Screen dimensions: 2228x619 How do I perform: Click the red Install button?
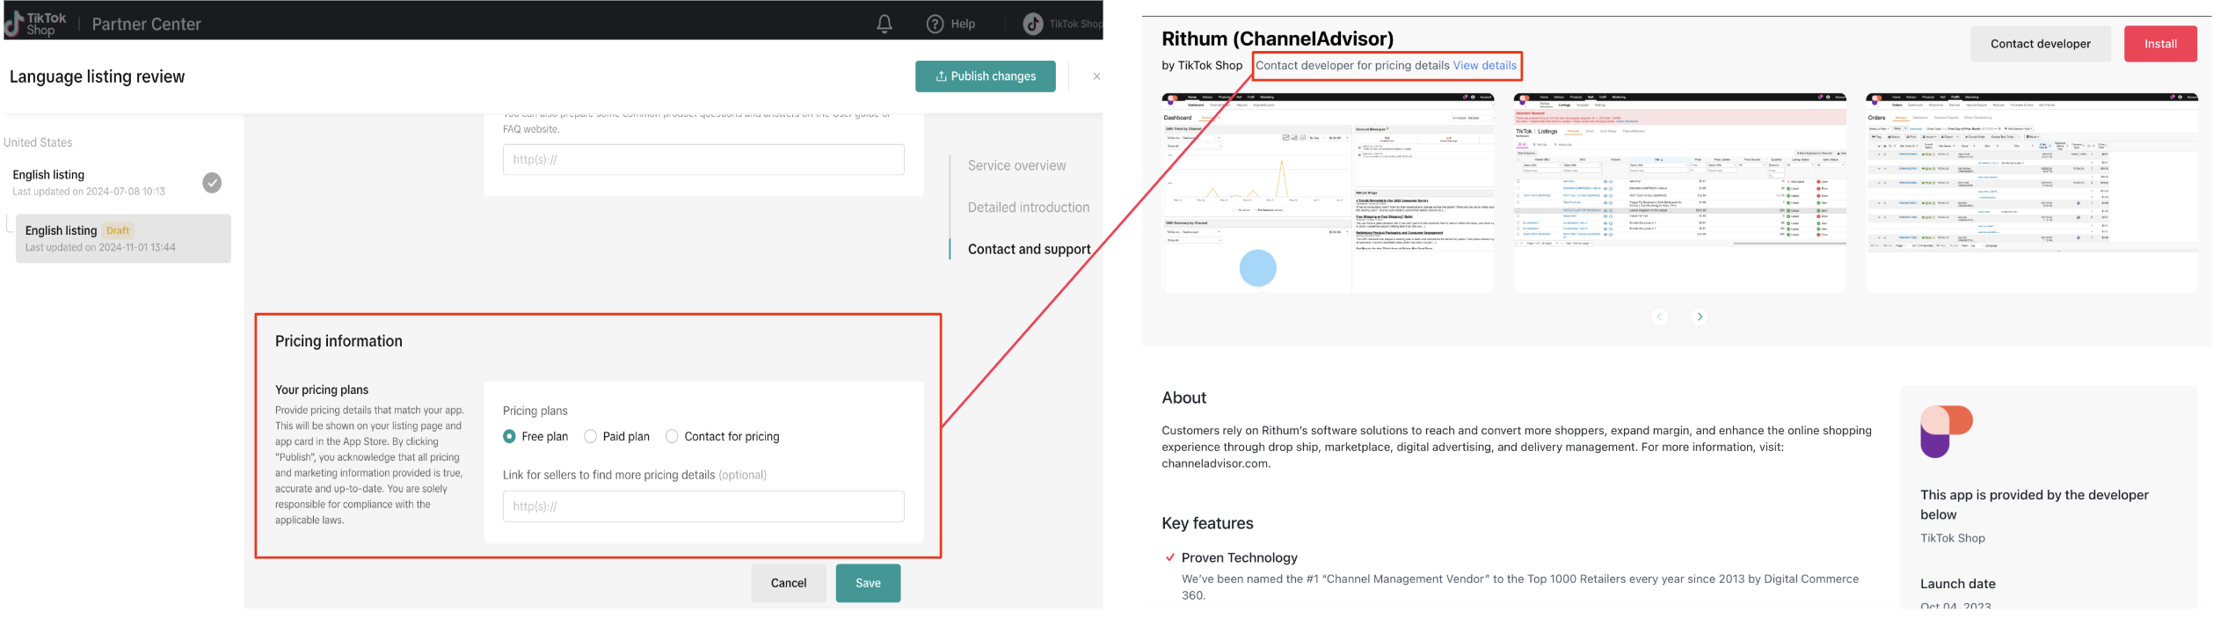pyautogui.click(x=2160, y=44)
